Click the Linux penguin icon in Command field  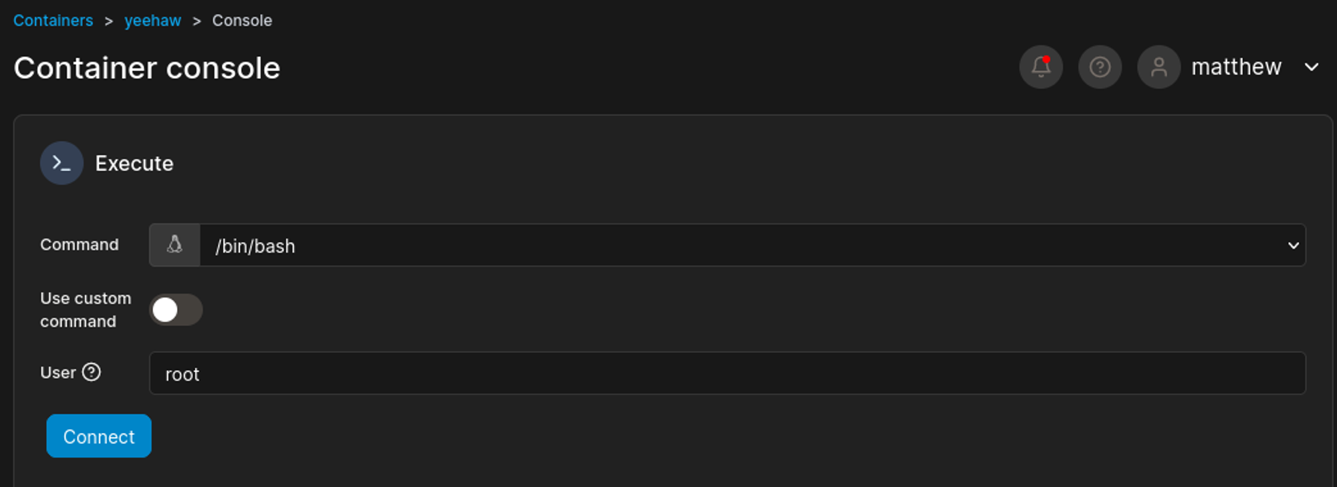(174, 245)
